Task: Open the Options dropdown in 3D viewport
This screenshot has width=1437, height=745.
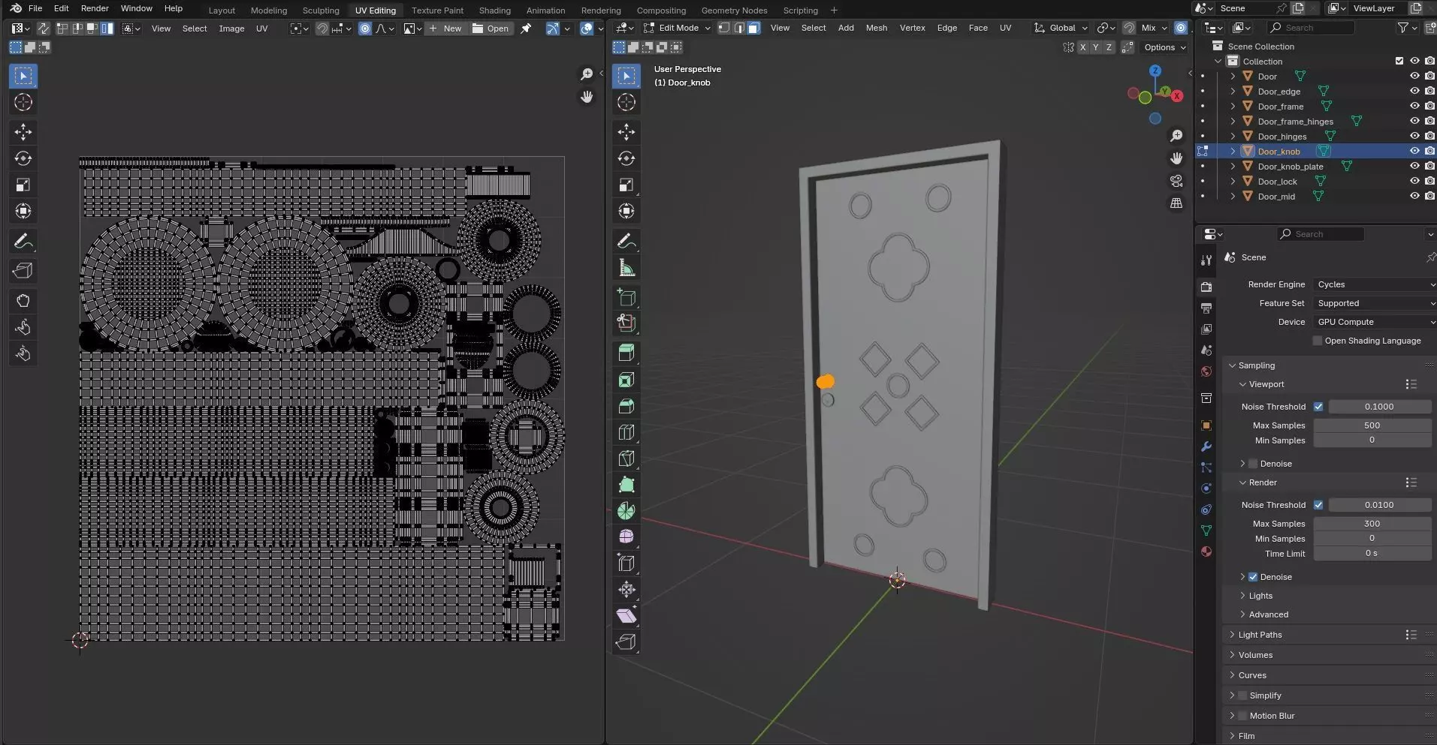Action: coord(1165,47)
